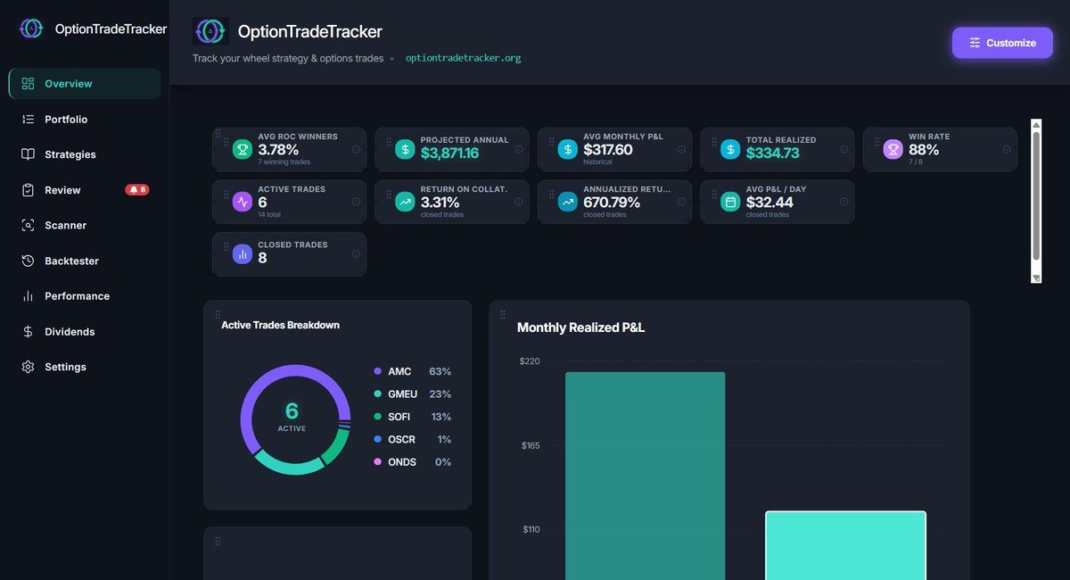Click the Avg P&L / Day calendar icon
The width and height of the screenshot is (1070, 580).
[x=730, y=202]
